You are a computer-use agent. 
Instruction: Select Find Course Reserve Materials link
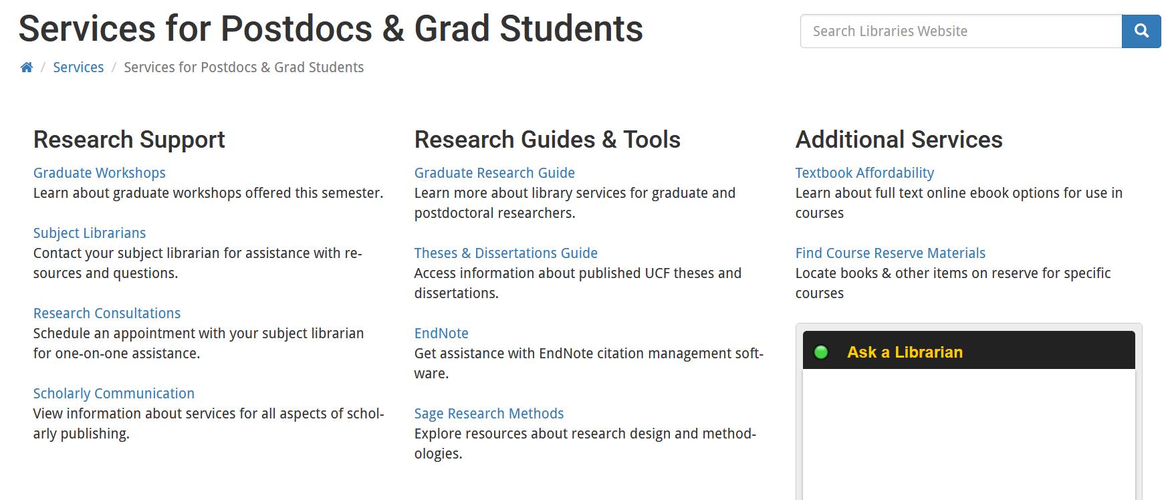coord(891,253)
